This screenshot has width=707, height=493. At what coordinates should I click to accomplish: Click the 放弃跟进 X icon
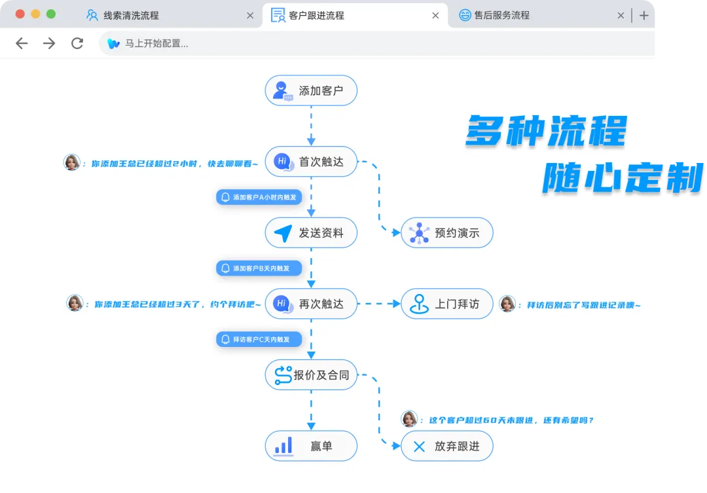pyautogui.click(x=419, y=447)
